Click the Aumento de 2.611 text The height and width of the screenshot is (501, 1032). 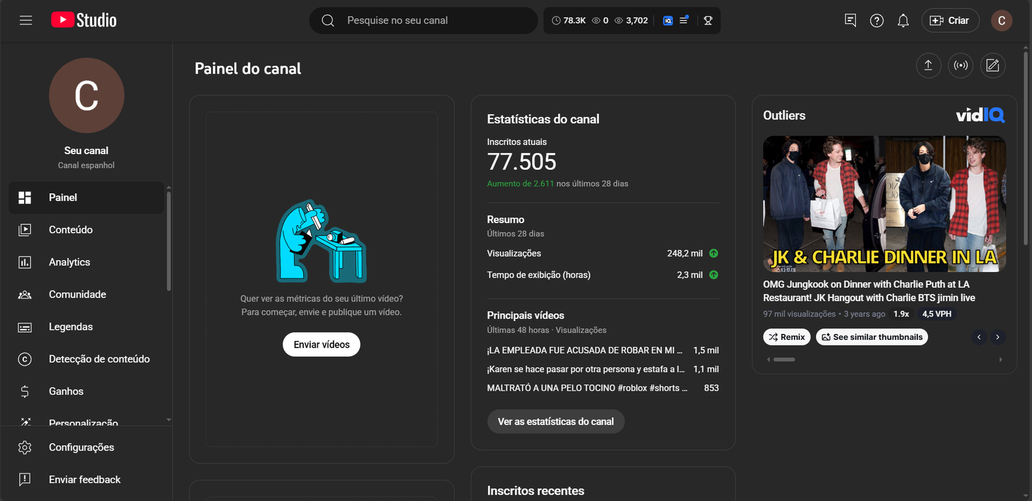point(521,184)
